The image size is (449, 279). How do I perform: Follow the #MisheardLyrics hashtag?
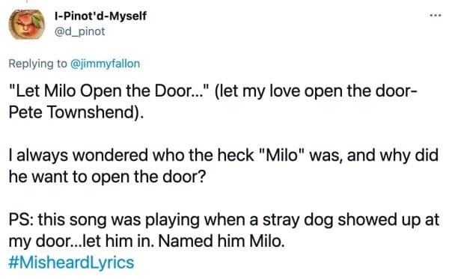point(71,263)
